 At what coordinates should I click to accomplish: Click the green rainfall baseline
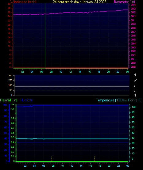[72, 161]
